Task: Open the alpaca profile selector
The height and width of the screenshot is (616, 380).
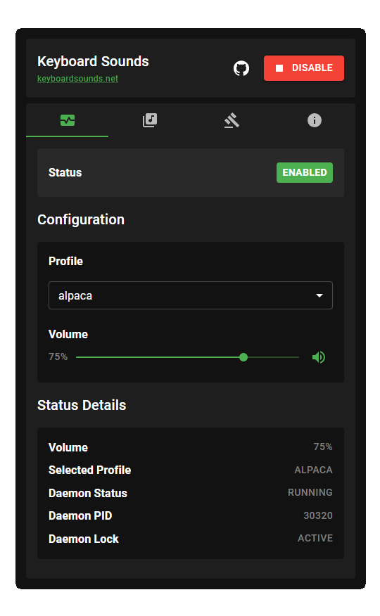Action: pyautogui.click(x=190, y=295)
